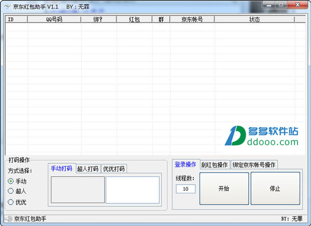Click the 红包 column header
This screenshot has height=226, width=311.
(134, 20)
